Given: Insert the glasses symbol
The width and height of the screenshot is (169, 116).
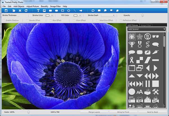Looking at the screenshot, I should coord(155,37).
